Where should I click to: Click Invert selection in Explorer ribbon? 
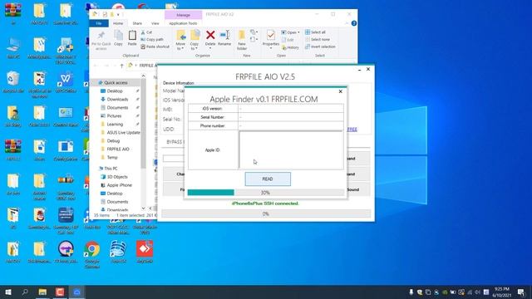click(320, 47)
